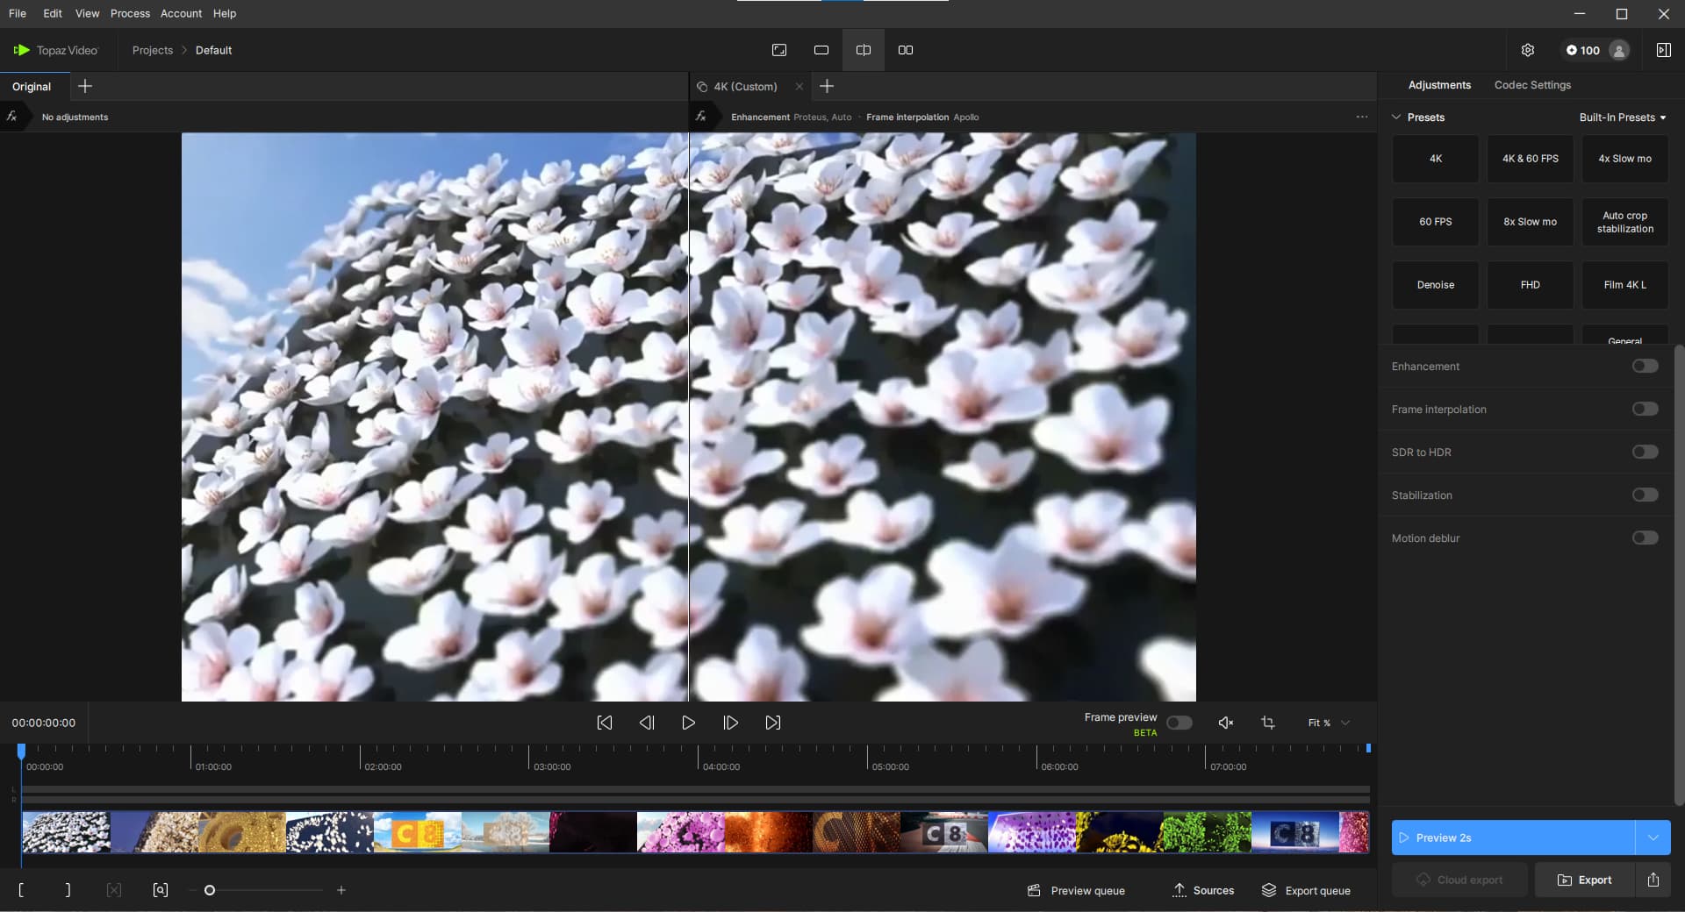Viewport: 1685px width, 912px height.
Task: Enable the Enhancement toggle
Action: click(x=1645, y=367)
